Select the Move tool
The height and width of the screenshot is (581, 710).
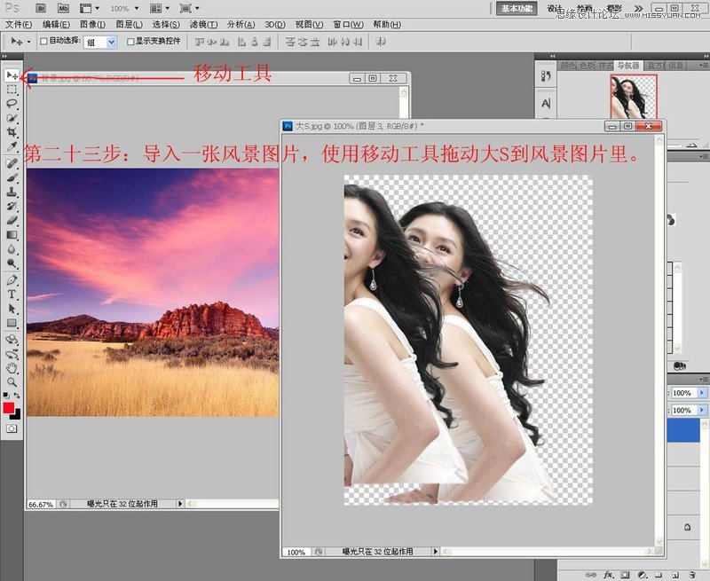pyautogui.click(x=12, y=75)
